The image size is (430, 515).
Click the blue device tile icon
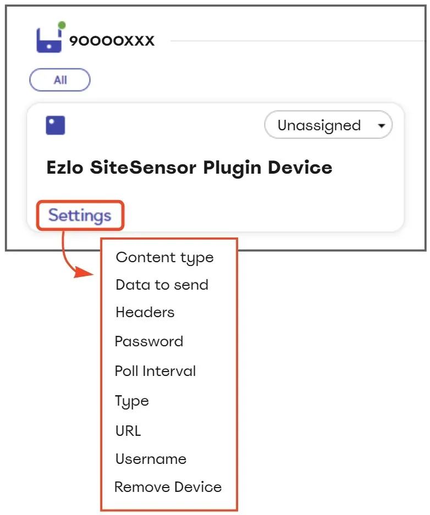click(x=55, y=125)
